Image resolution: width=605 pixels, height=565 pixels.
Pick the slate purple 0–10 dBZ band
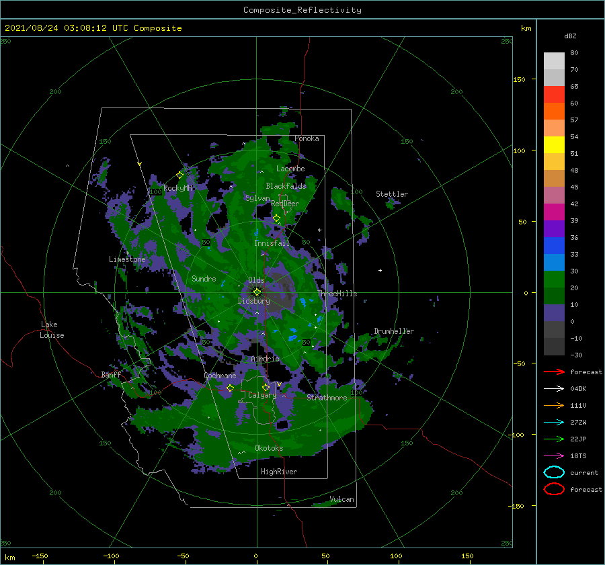tap(554, 313)
